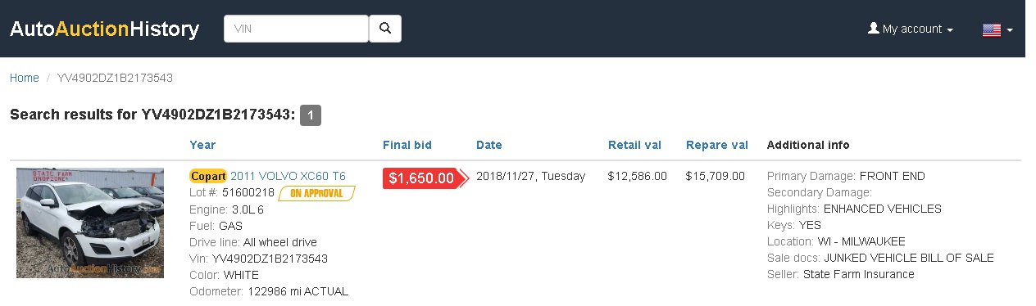The width and height of the screenshot is (1036, 306).
Task: Click the My account user icon
Action: coord(873,29)
